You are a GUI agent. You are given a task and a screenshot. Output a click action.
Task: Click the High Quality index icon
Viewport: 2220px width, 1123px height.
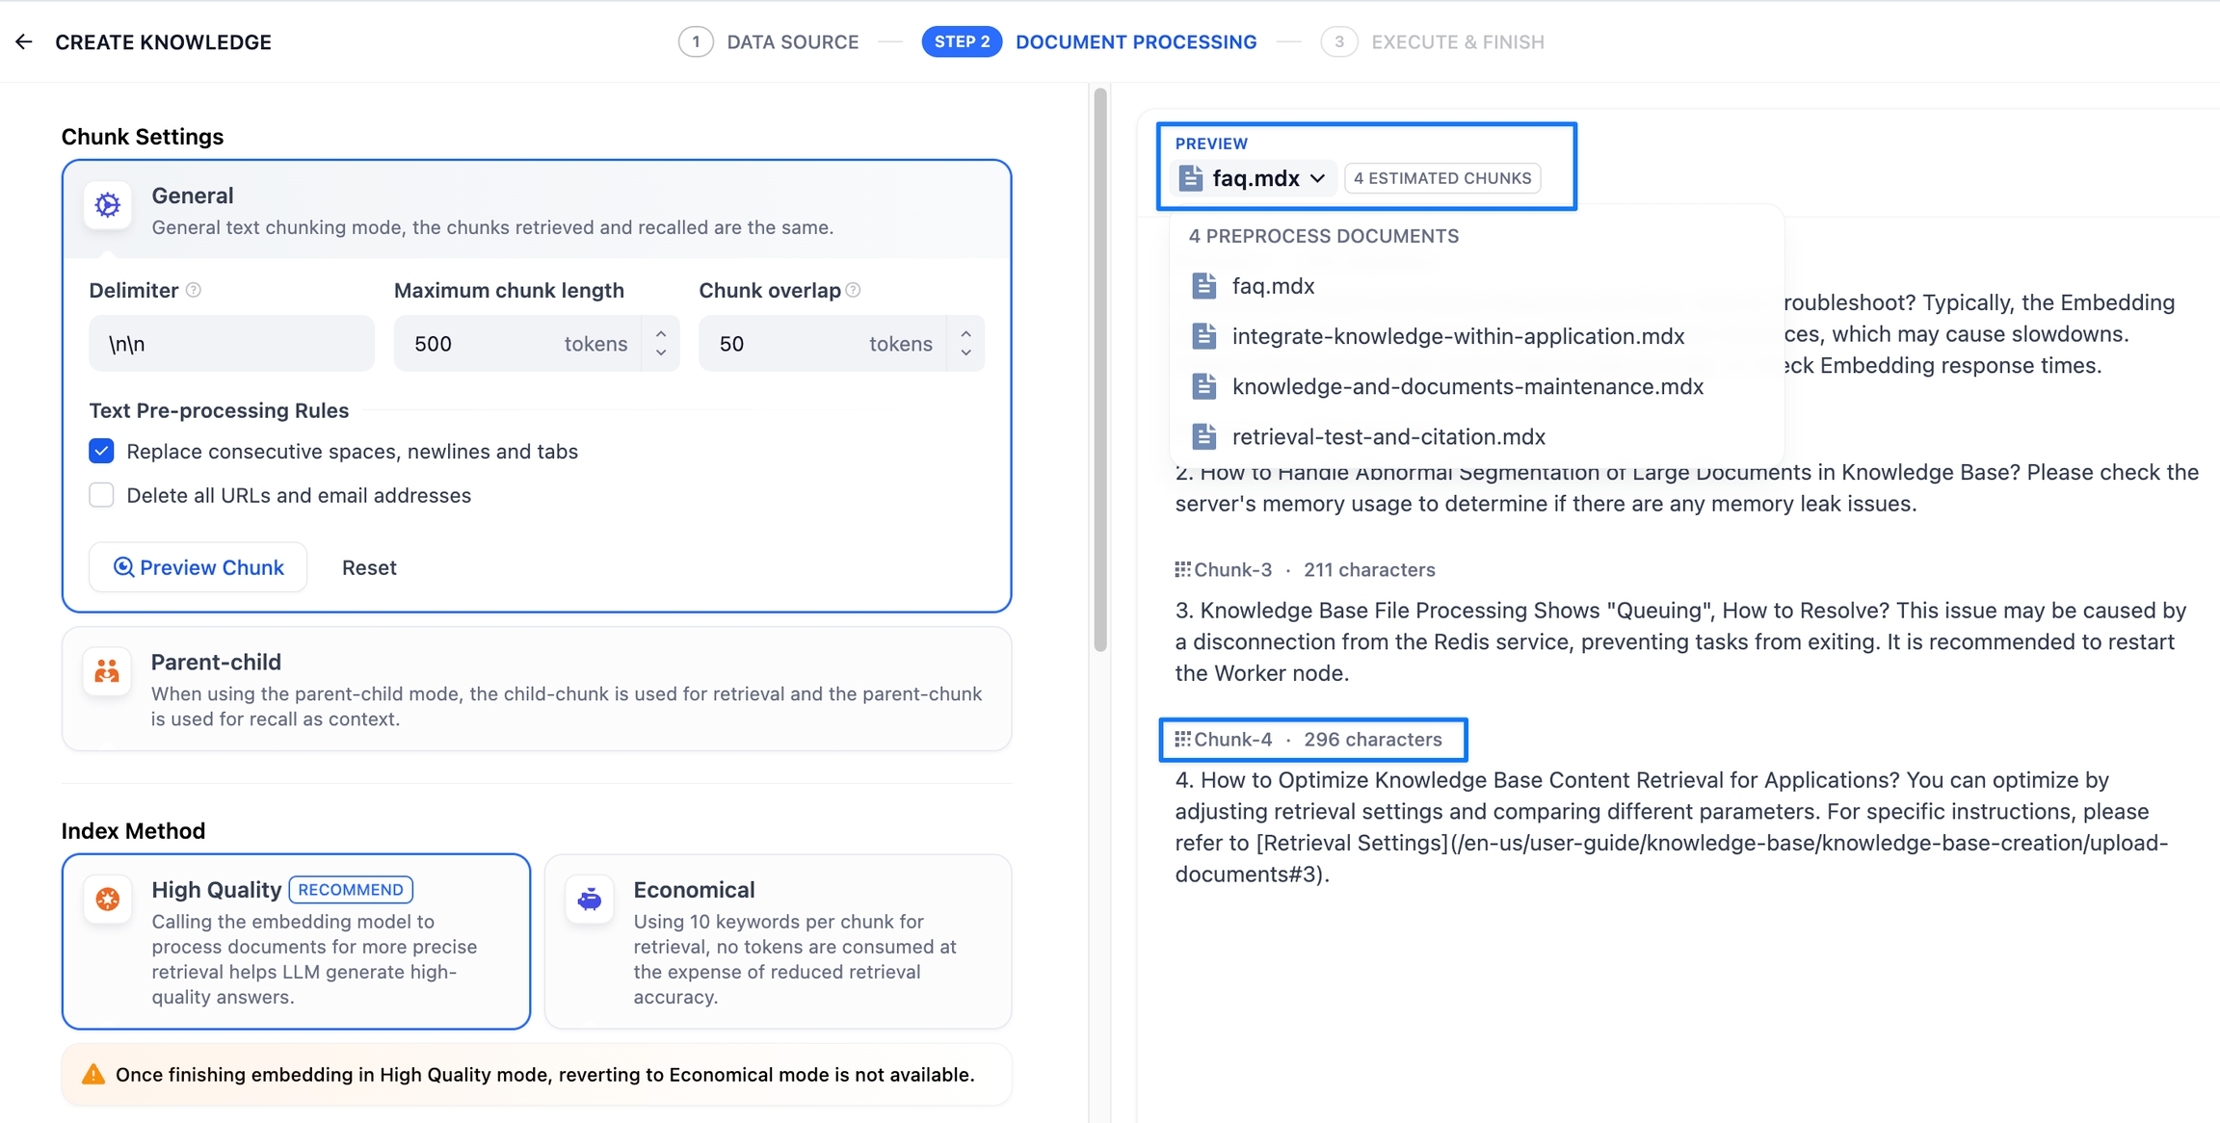[x=108, y=899]
